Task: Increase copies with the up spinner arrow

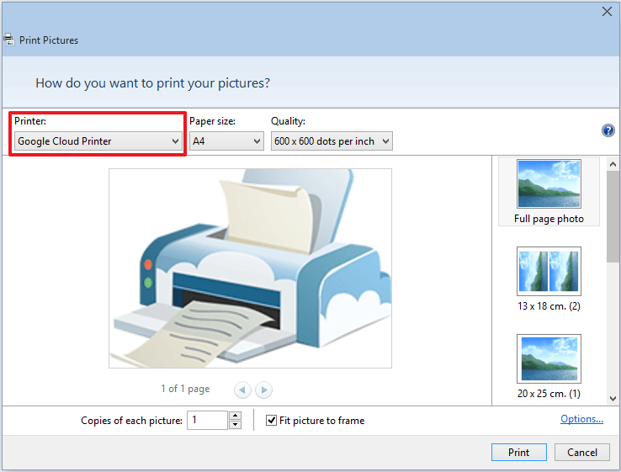Action: pos(235,416)
